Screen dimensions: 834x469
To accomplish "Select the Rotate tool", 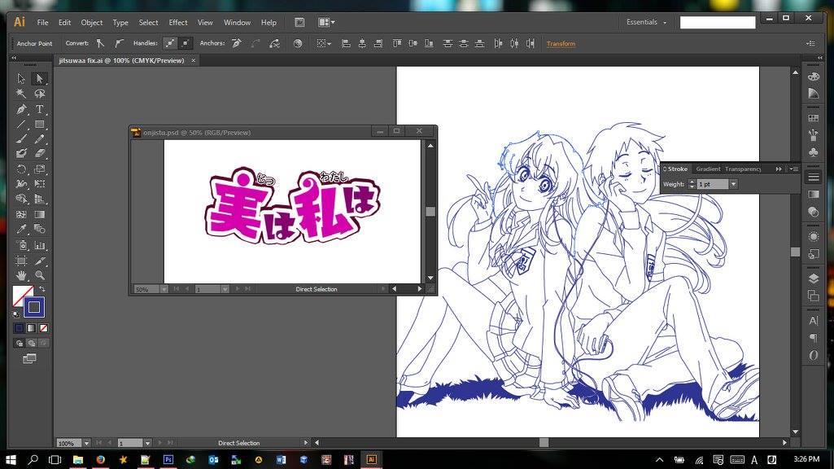I will 21,169.
